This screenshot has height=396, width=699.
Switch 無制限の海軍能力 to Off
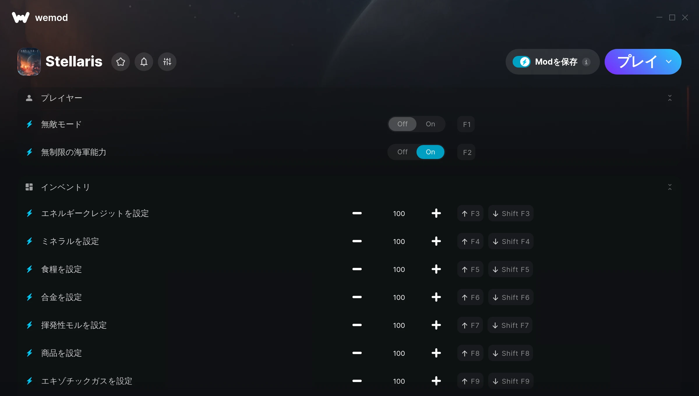pos(403,152)
